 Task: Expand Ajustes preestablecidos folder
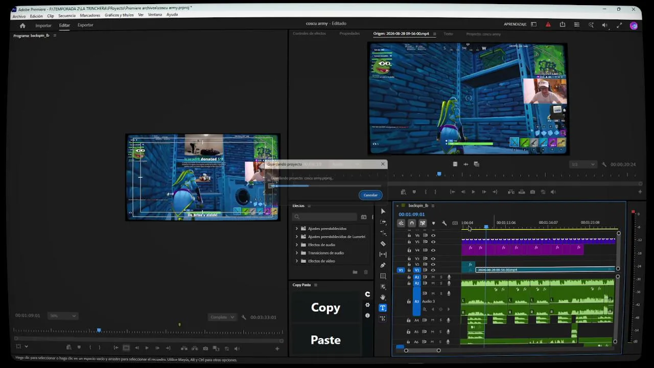click(x=297, y=228)
